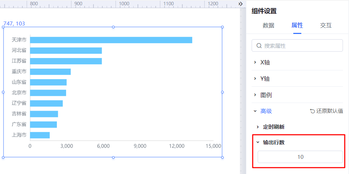Image resolution: width=349 pixels, height=174 pixels.
Task: Click the bottom-left resize handle of chart
Action: pos(3,157)
